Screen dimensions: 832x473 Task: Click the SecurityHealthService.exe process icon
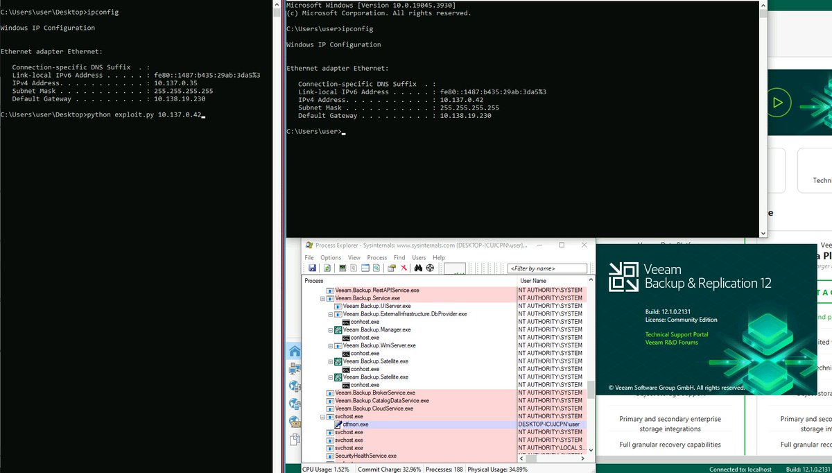click(330, 456)
